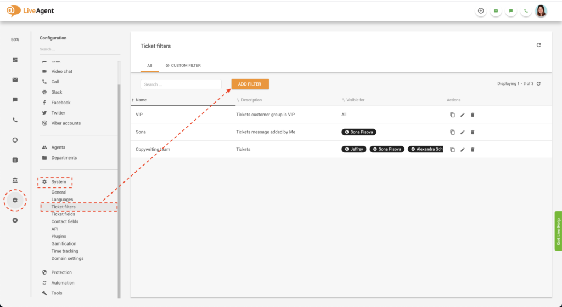Open the Chats bubble icon in left rail
The width and height of the screenshot is (562, 307).
[x=15, y=100]
